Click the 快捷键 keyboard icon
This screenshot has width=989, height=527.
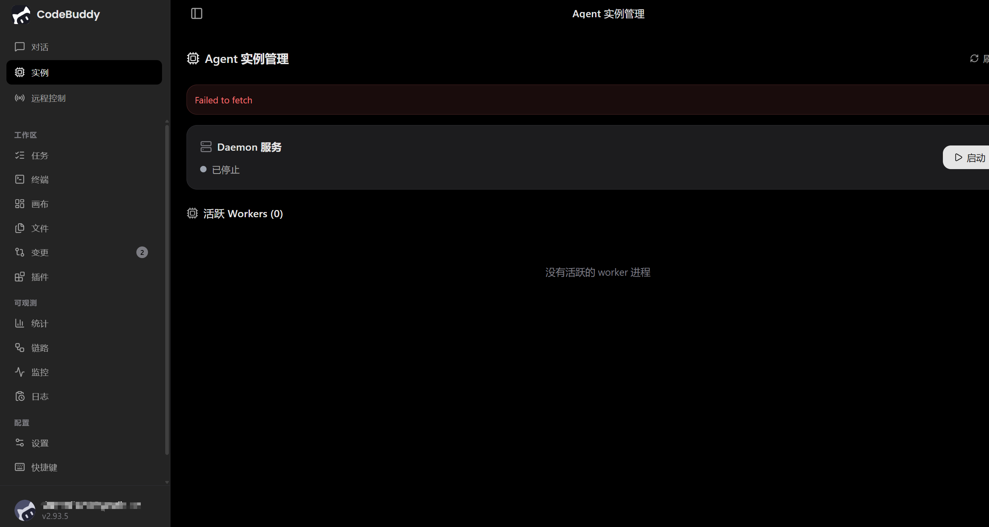tap(20, 467)
